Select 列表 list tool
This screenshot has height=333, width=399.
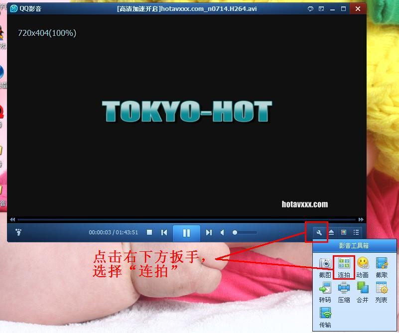pos(382,293)
